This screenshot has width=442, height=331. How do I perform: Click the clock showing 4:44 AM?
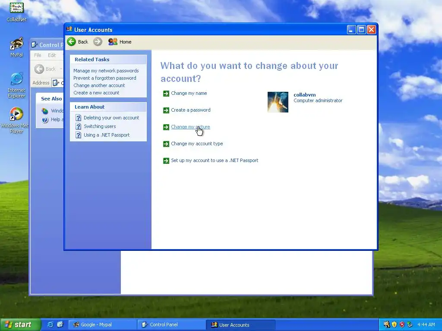[426, 325]
